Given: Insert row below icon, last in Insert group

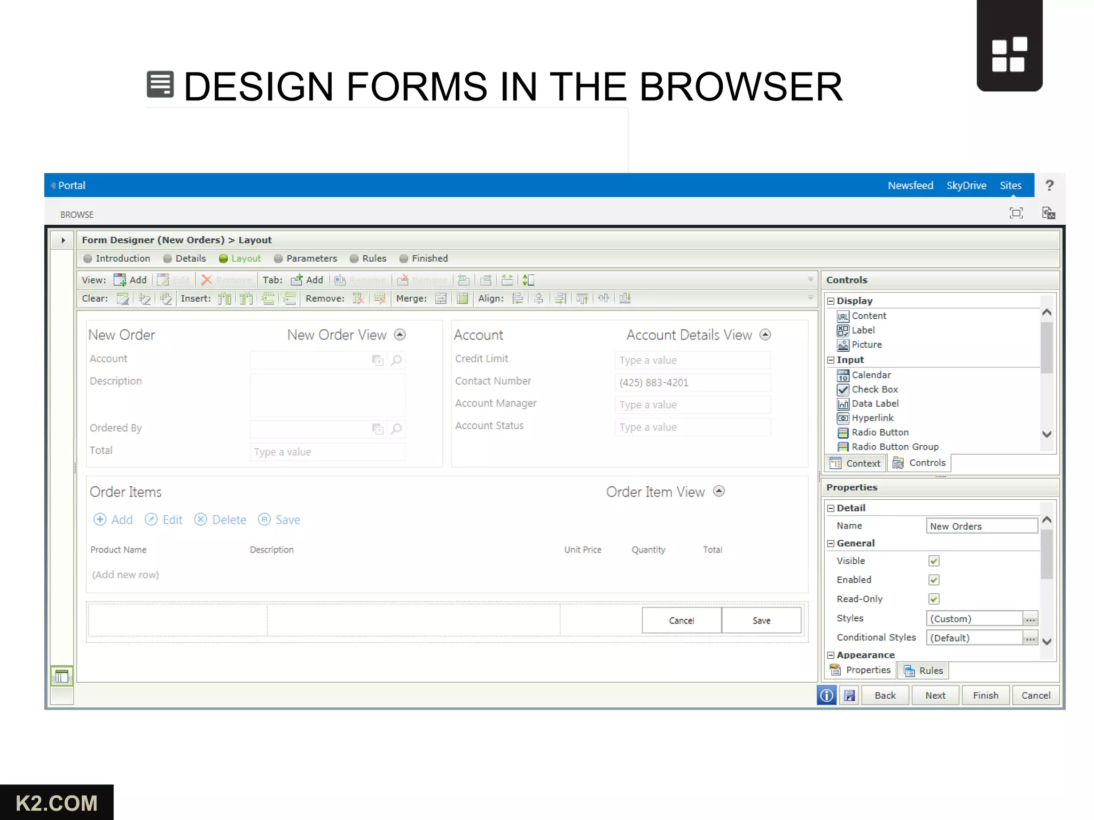Looking at the screenshot, I should (x=290, y=298).
